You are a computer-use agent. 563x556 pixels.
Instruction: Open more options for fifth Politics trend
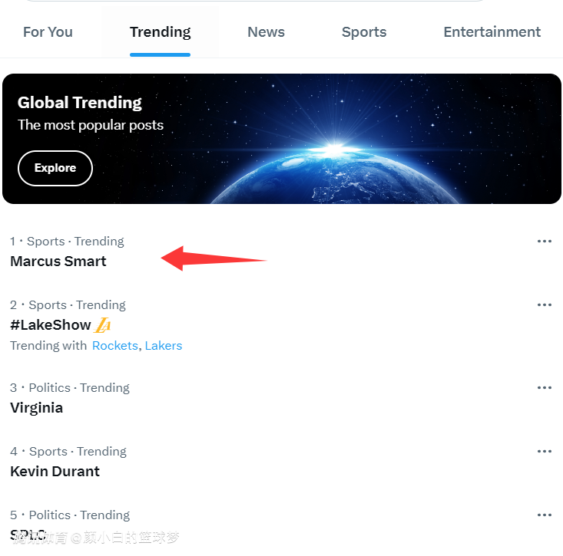point(545,515)
